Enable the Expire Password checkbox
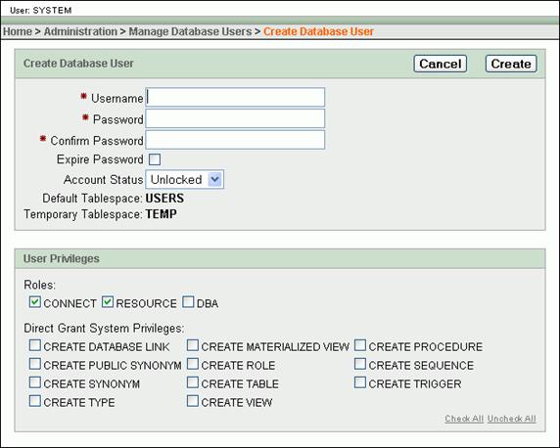 (155, 159)
